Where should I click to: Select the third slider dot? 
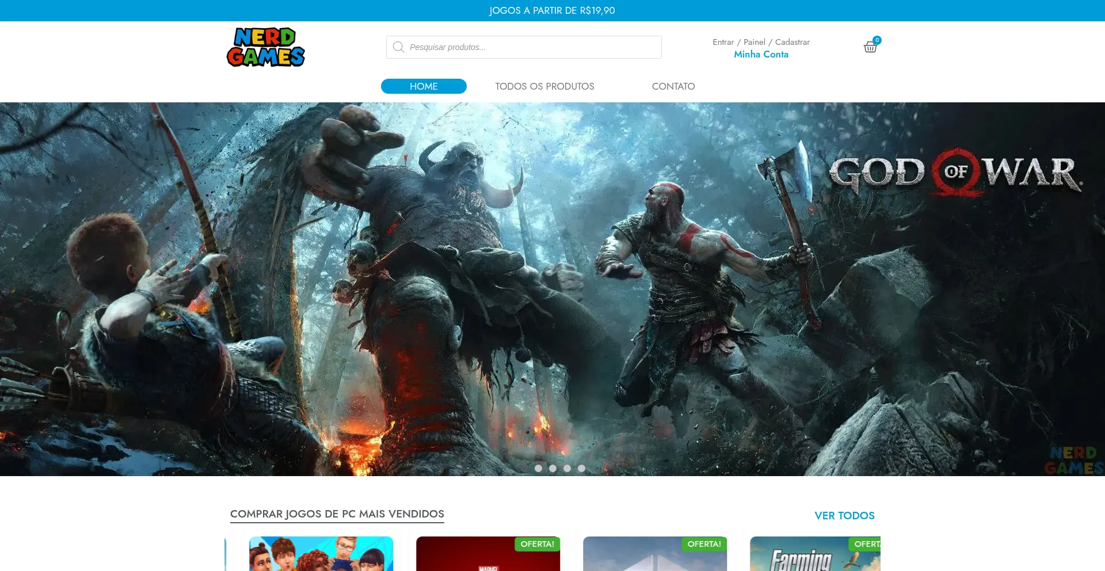coord(567,468)
